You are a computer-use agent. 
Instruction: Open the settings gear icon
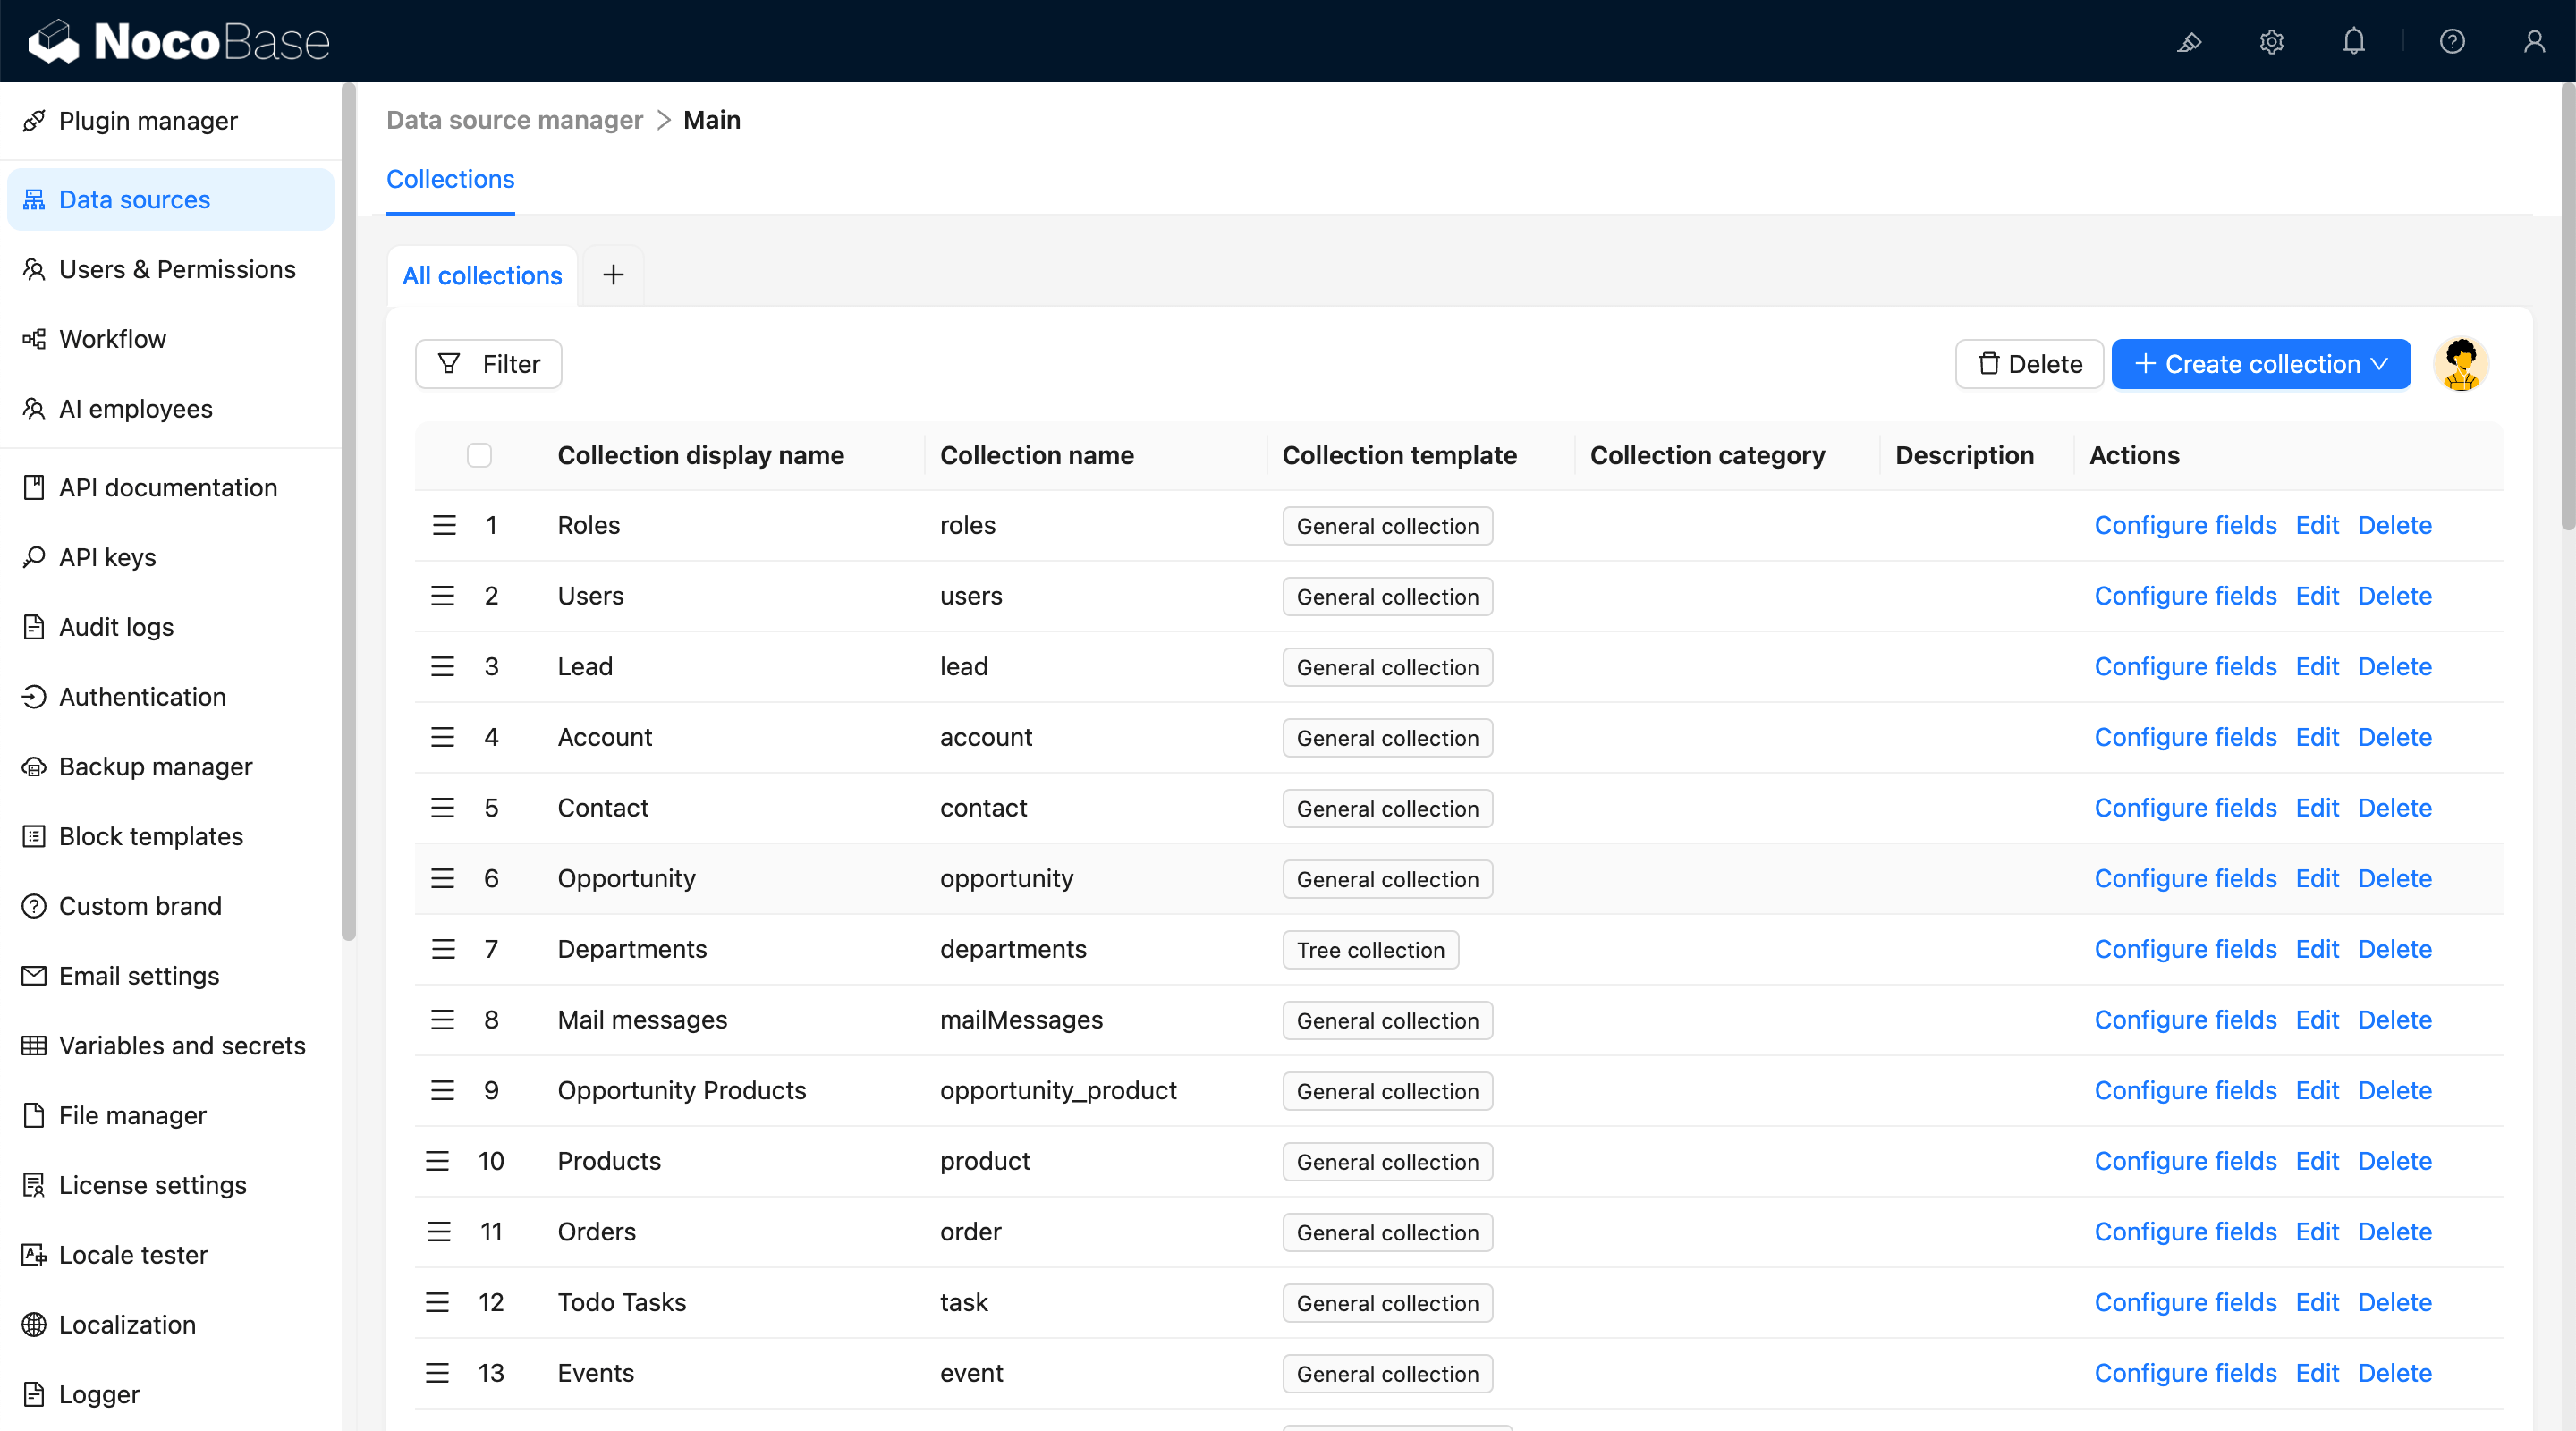(2271, 42)
